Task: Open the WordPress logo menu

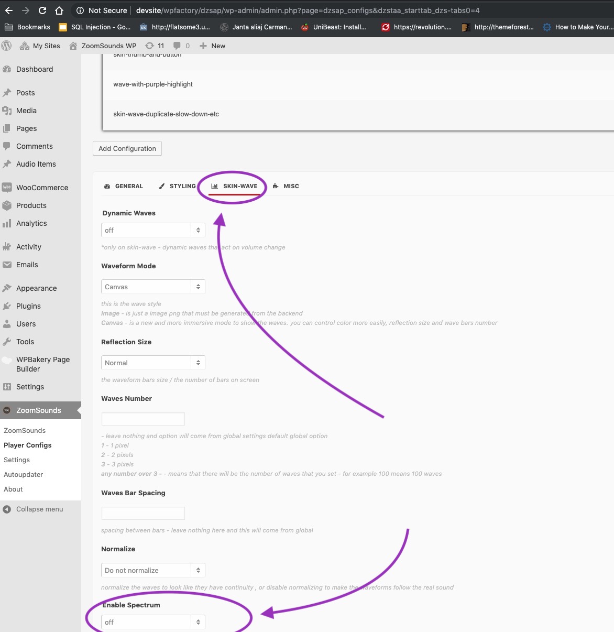Action: (x=7, y=46)
